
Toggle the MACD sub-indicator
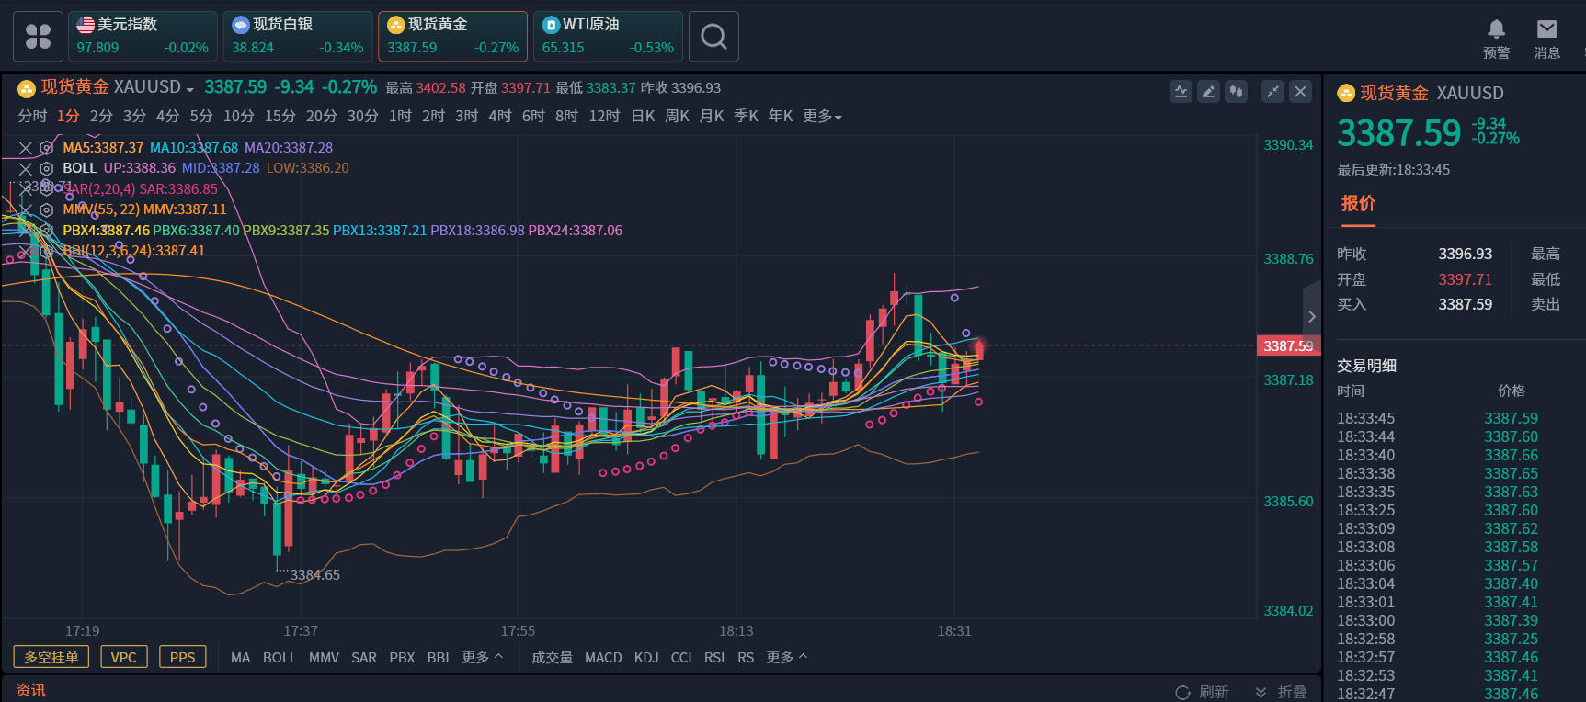pyautogui.click(x=603, y=658)
